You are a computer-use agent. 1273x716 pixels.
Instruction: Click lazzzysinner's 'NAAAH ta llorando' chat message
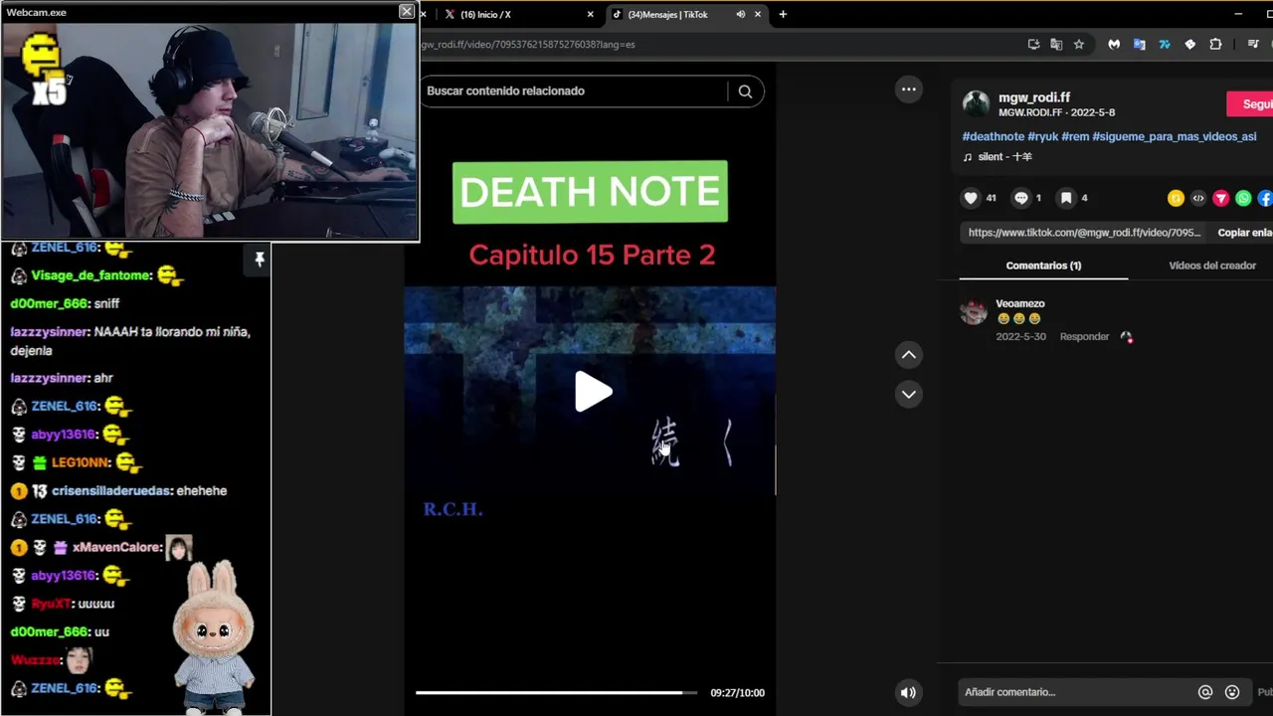pyautogui.click(x=130, y=341)
